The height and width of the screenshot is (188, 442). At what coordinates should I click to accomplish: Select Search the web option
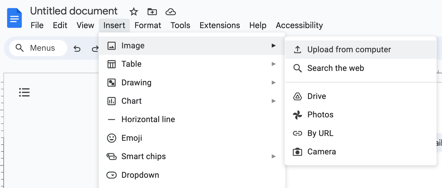point(361,68)
